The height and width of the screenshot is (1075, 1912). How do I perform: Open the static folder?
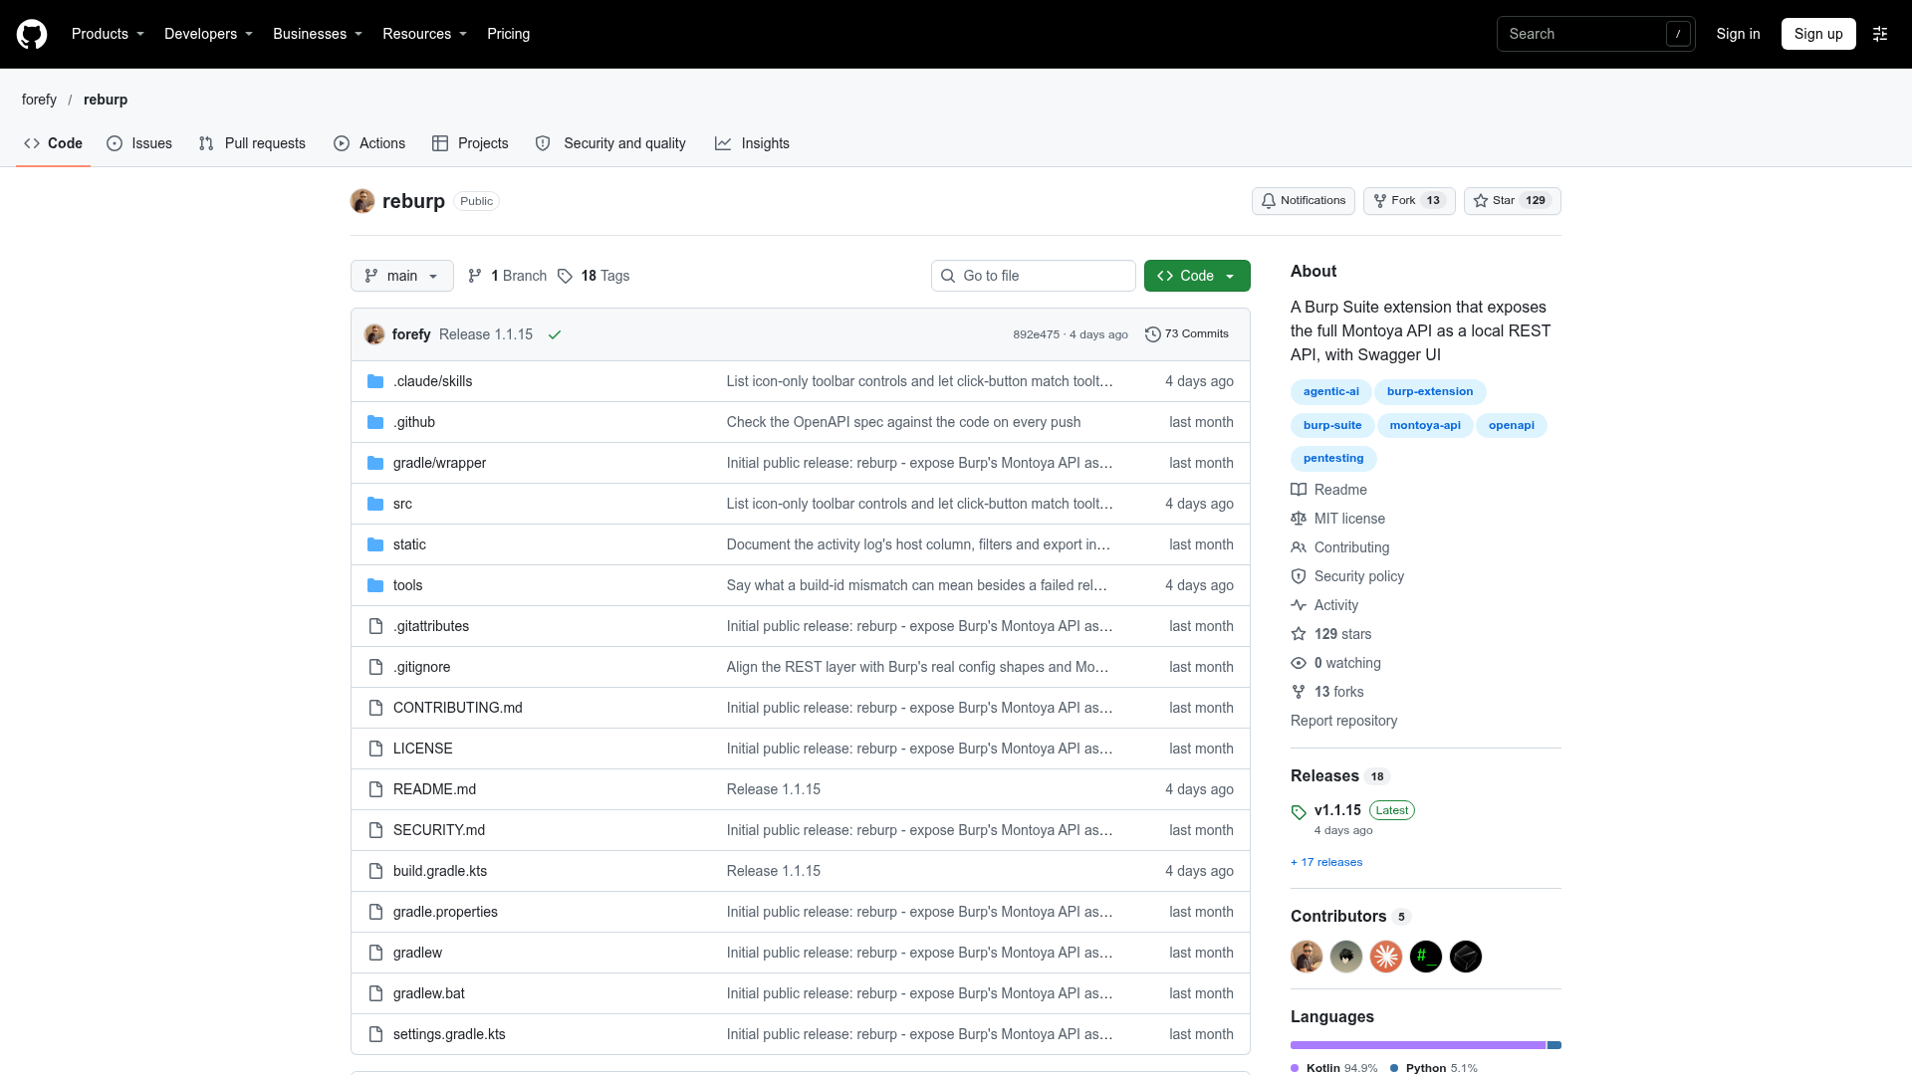pos(409,544)
